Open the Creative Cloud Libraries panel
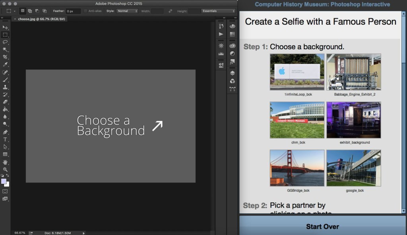407x235 pixels. pos(232,46)
